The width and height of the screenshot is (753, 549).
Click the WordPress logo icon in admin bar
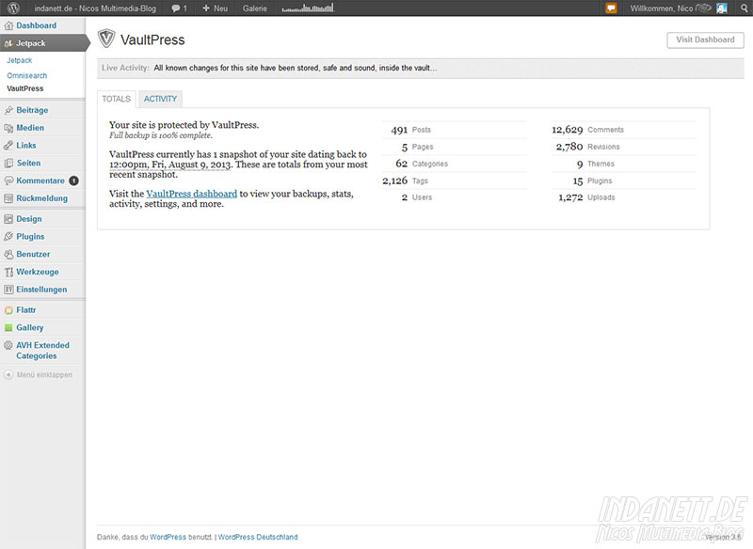tap(13, 8)
